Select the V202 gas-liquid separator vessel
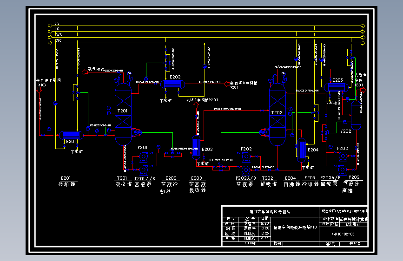Viewport: 403px width, 261px height. pos(356,115)
